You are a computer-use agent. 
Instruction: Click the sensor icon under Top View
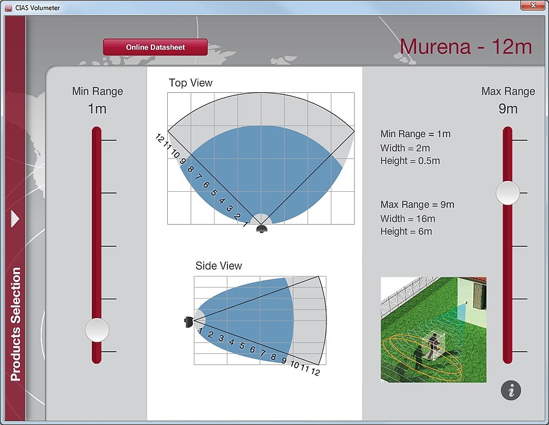262,229
